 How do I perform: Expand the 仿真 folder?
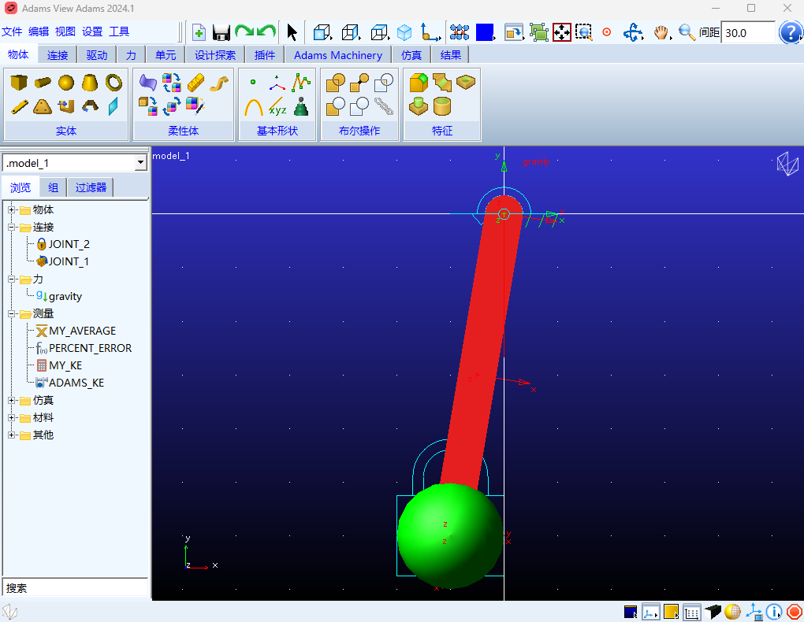click(x=11, y=400)
